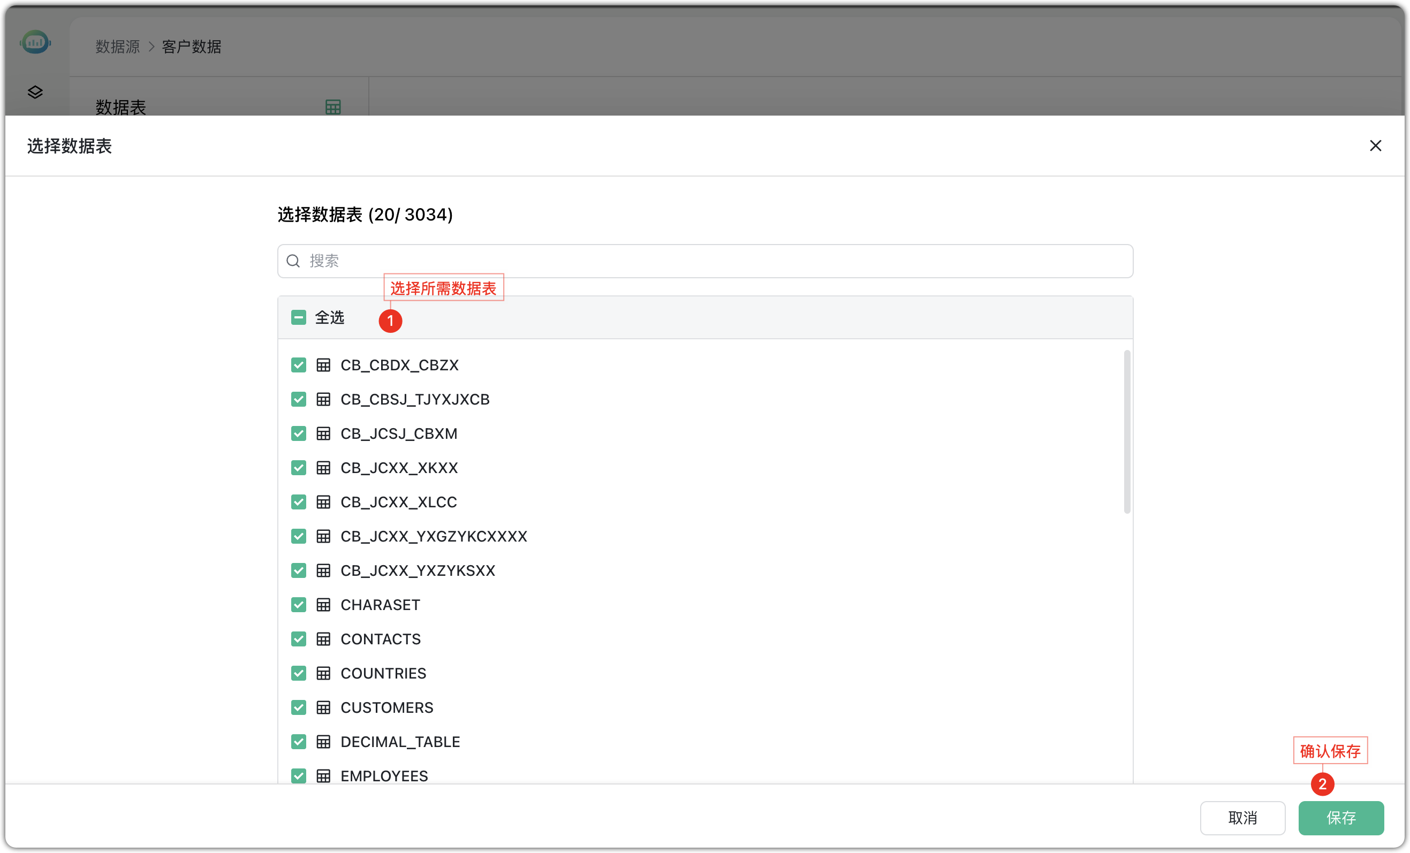The height and width of the screenshot is (853, 1410).
Task: Uncheck the CB_CBSJ_TJYXJXCB checkbox
Action: pyautogui.click(x=298, y=399)
